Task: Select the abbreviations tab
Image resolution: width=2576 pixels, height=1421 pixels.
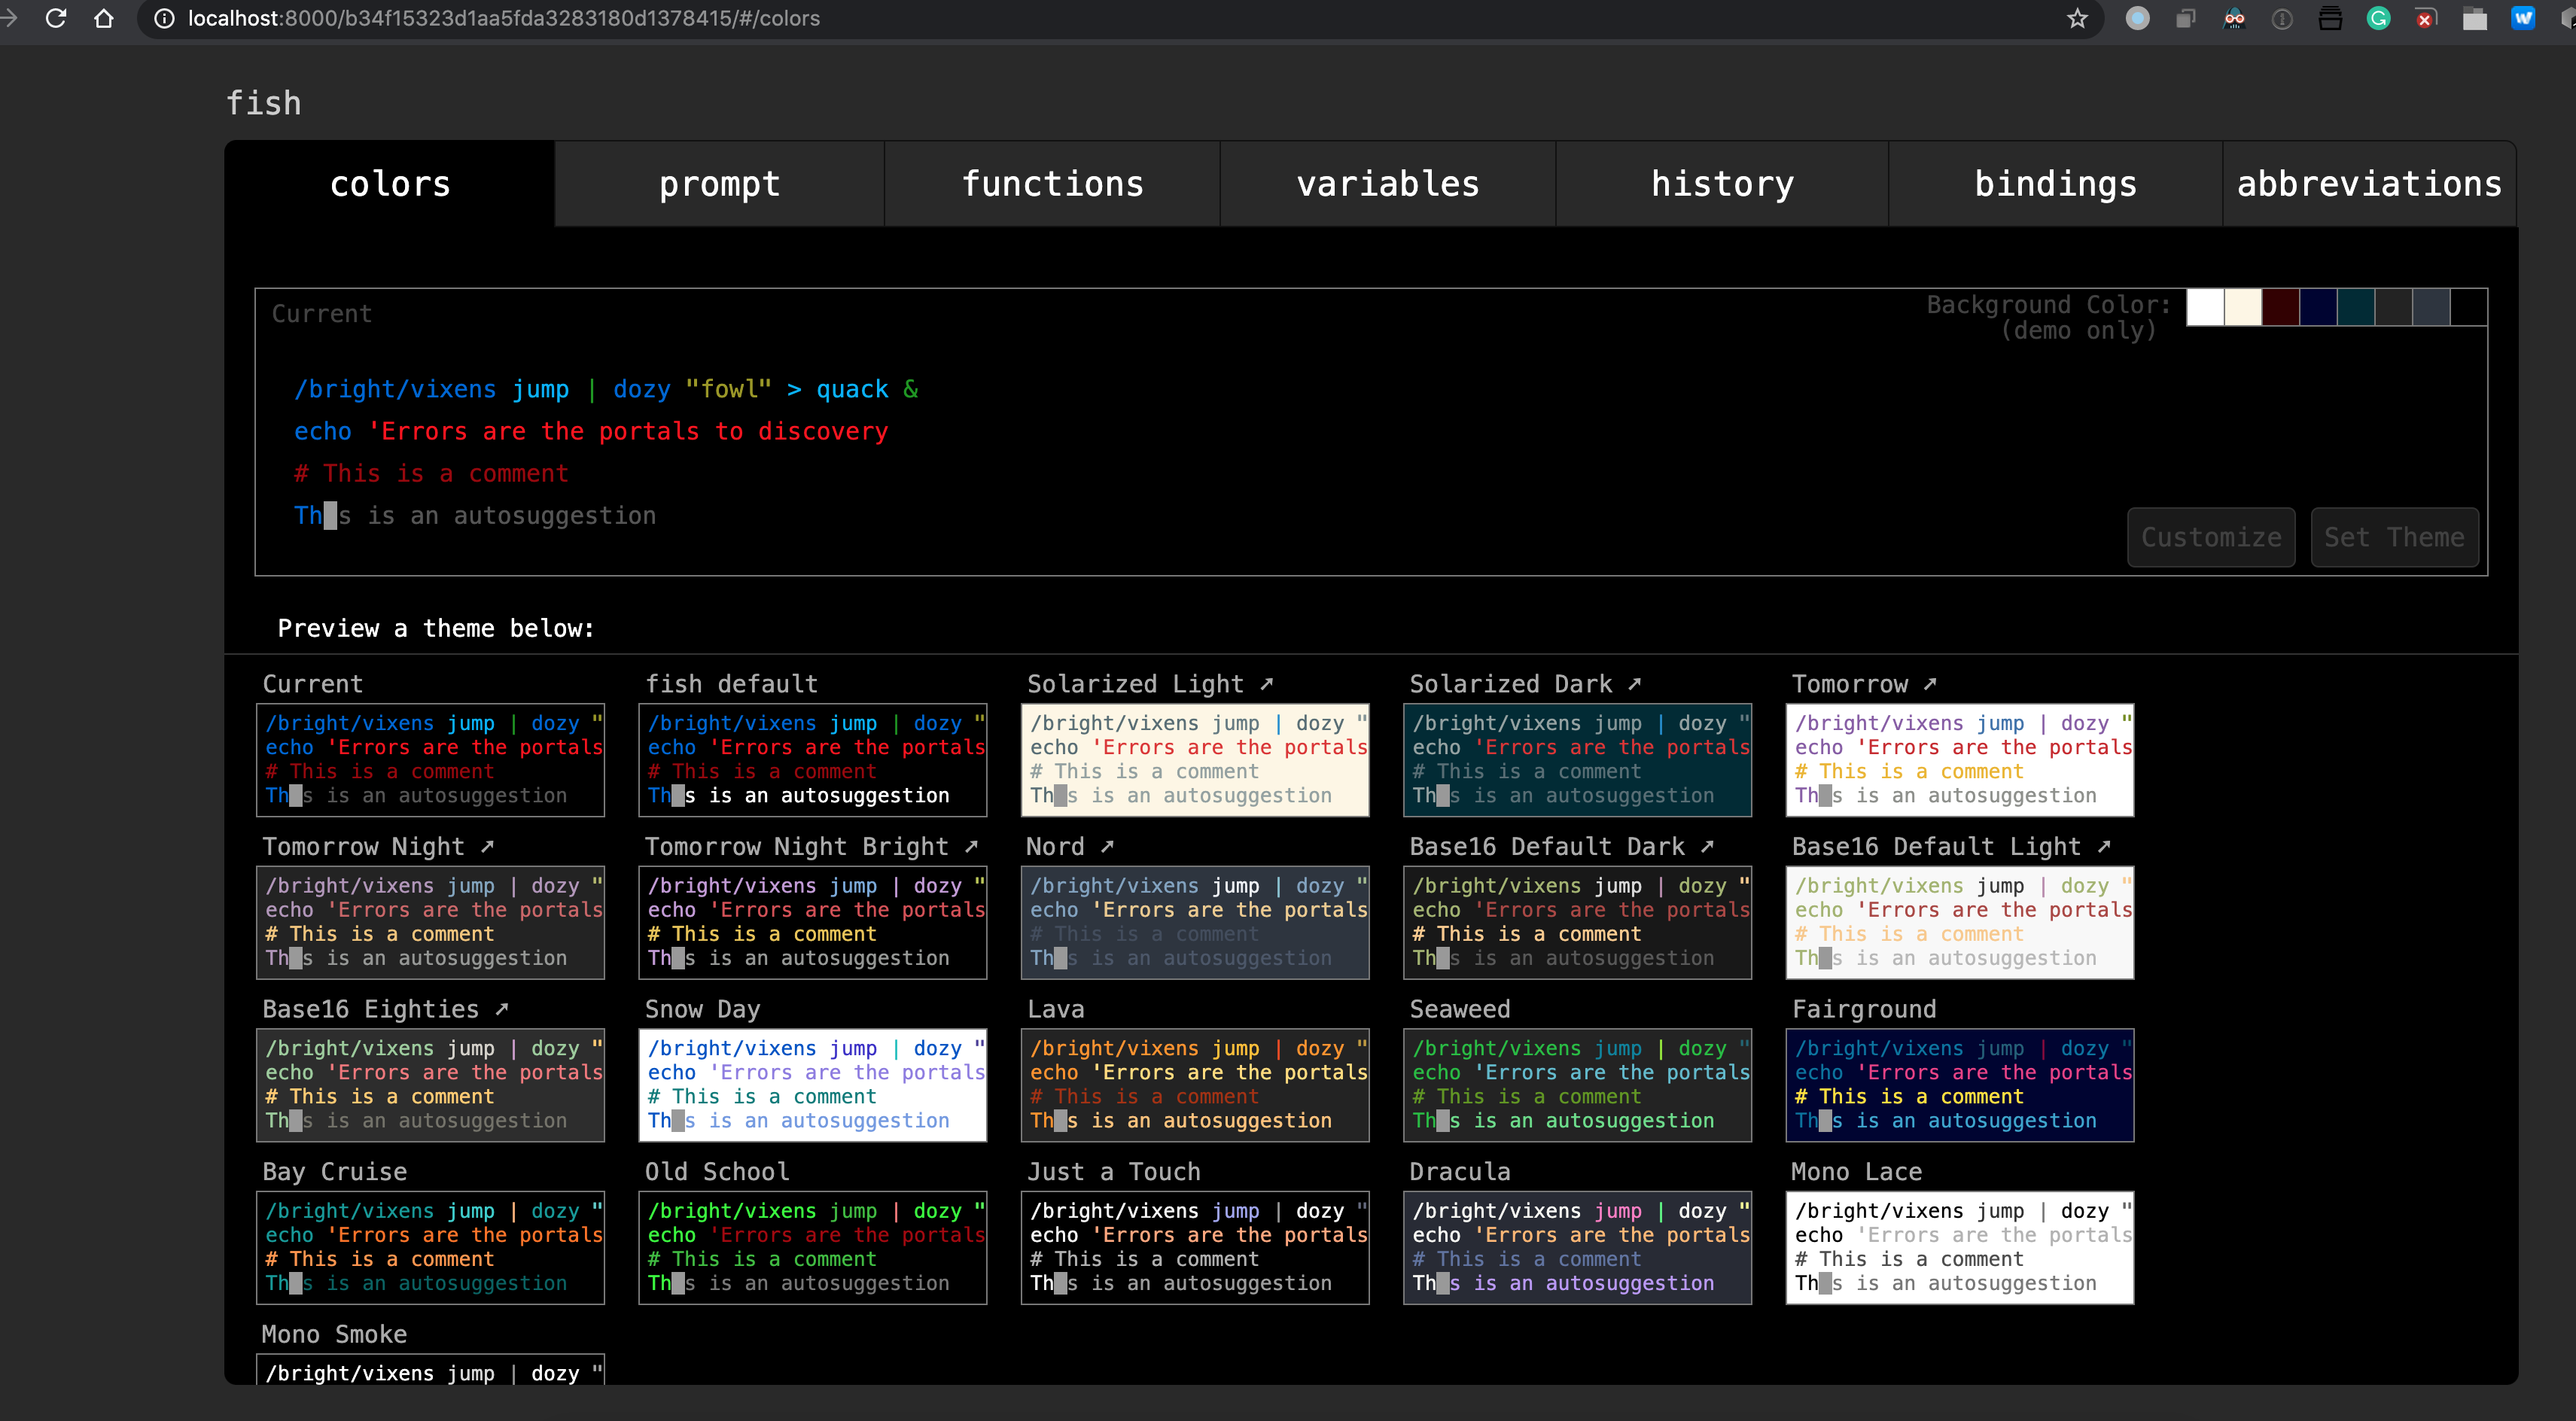Action: click(x=2368, y=184)
